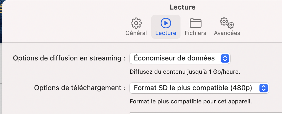Click the Fichiers folder icon
282x114 pixels.
click(x=196, y=23)
